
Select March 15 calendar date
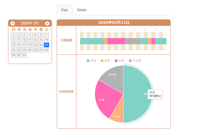tap(13, 45)
